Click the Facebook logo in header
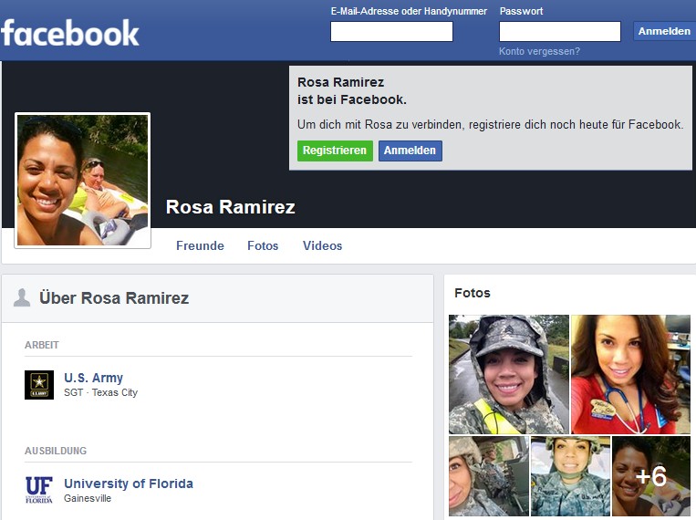Screen dimensions: 696x520 [x=70, y=33]
